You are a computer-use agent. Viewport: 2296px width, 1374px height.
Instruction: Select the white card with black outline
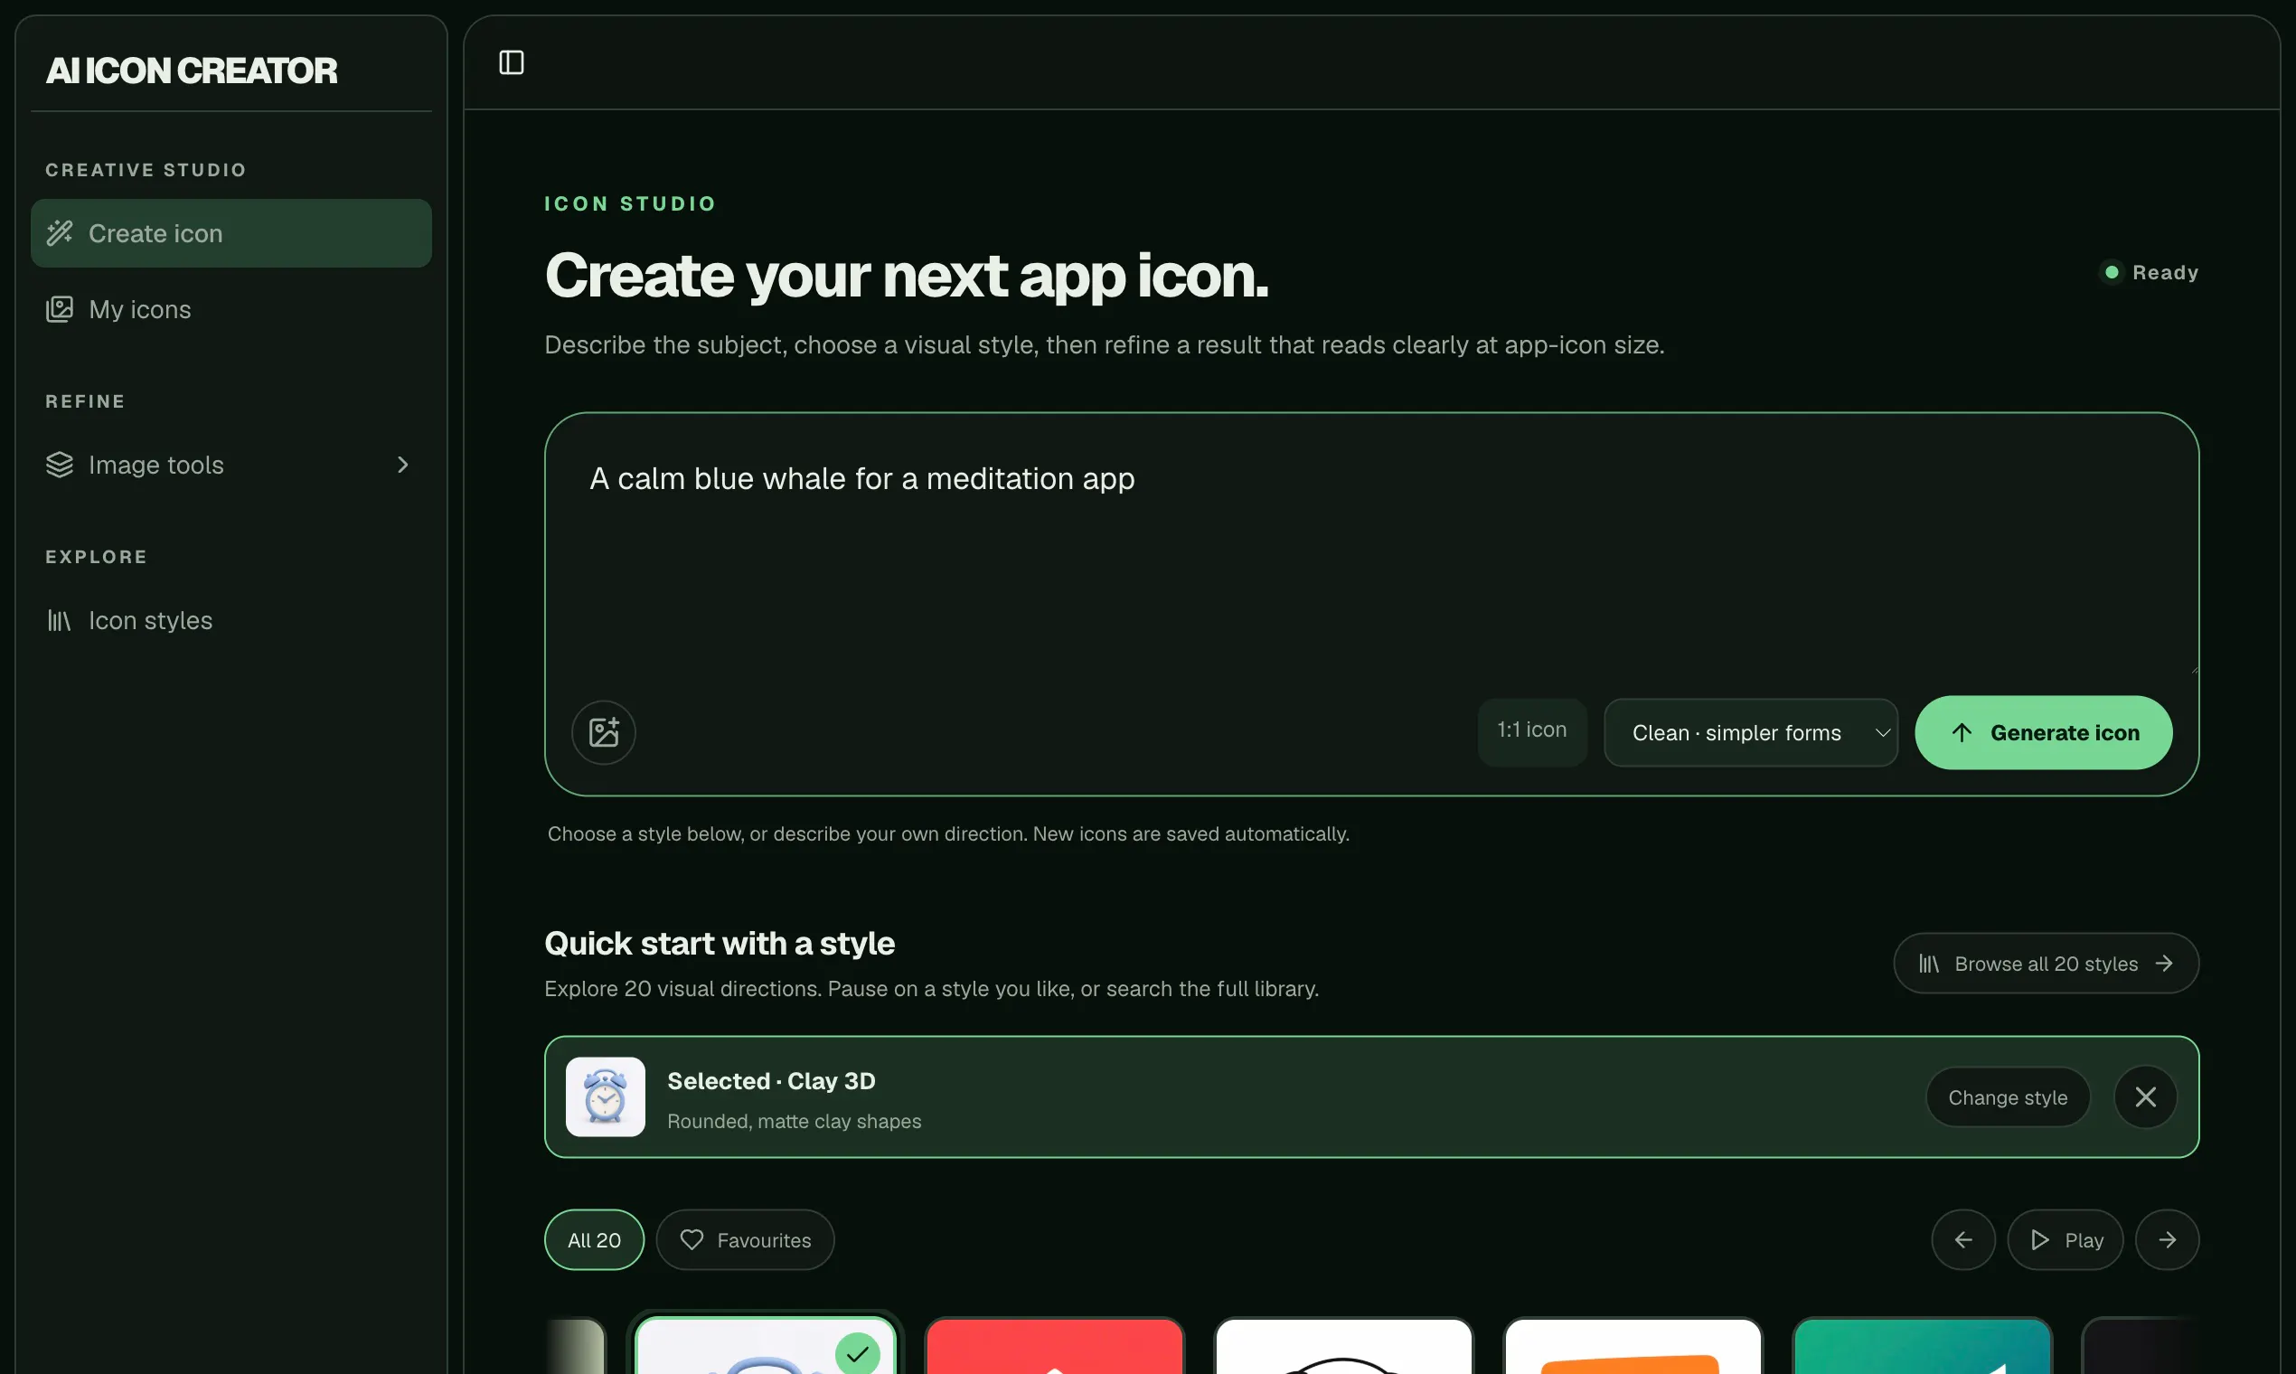[1342, 1346]
